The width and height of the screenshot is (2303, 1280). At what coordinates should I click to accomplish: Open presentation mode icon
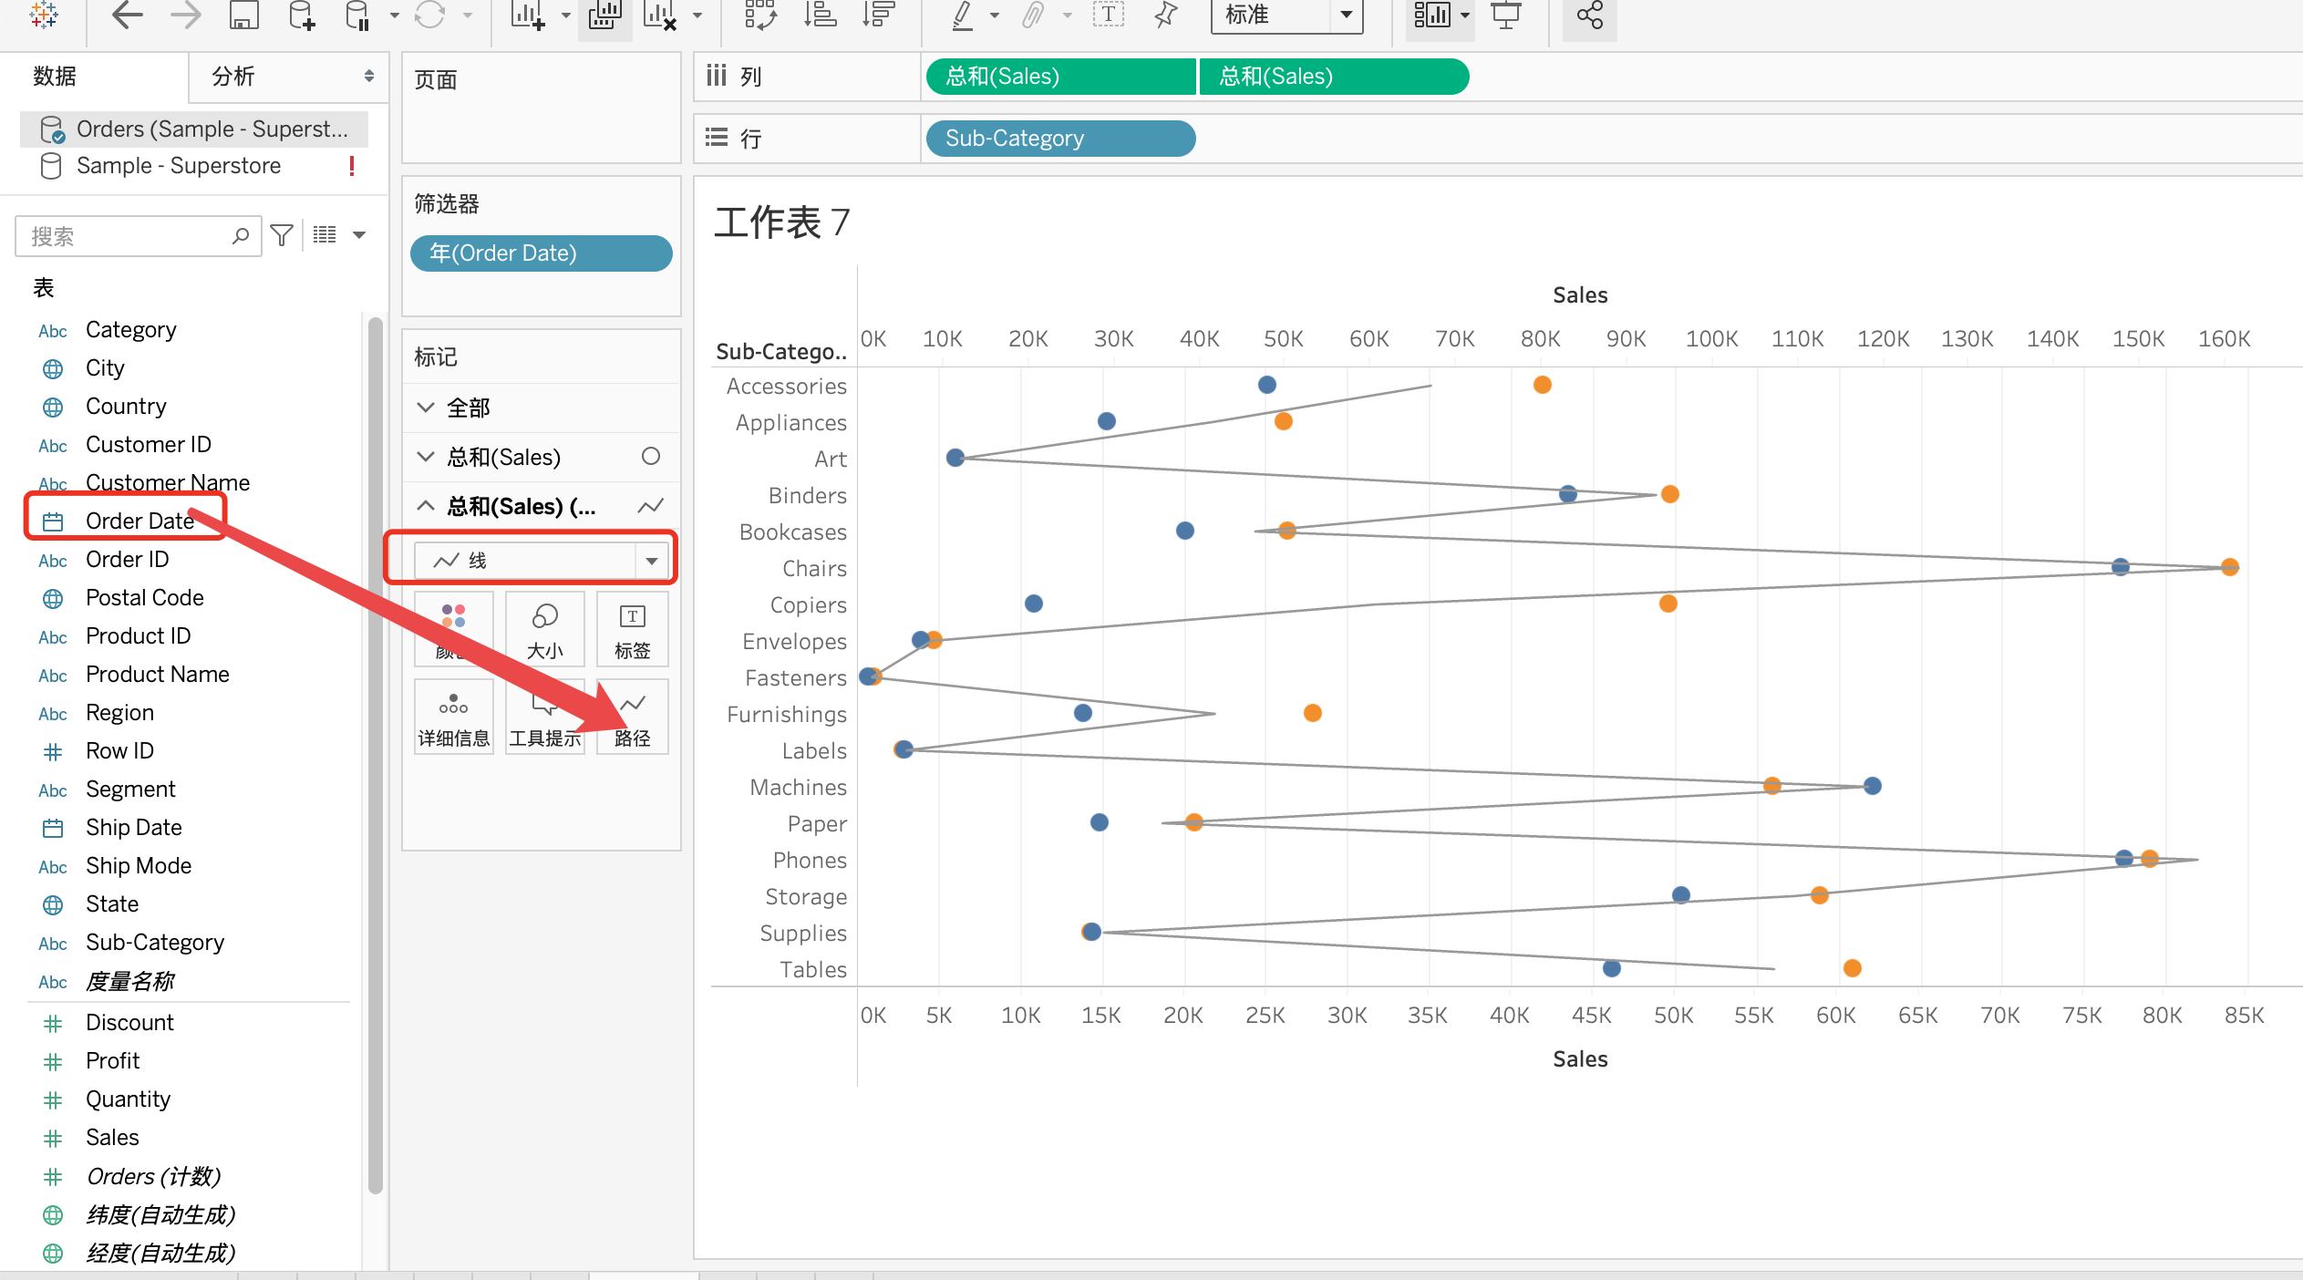[1505, 15]
